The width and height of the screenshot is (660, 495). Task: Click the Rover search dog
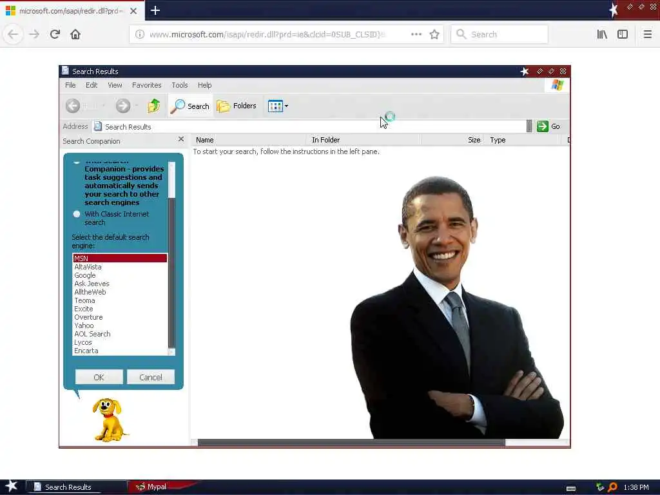(x=110, y=420)
